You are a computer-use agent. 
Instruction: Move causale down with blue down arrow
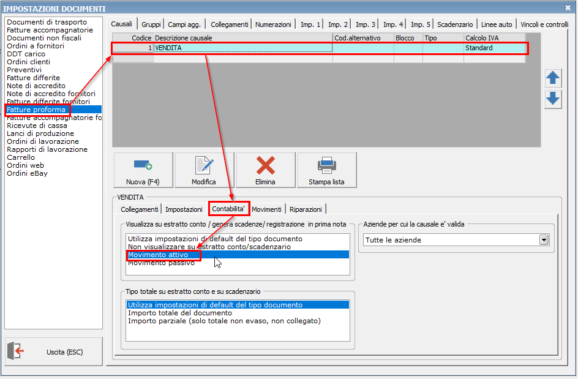(x=552, y=99)
